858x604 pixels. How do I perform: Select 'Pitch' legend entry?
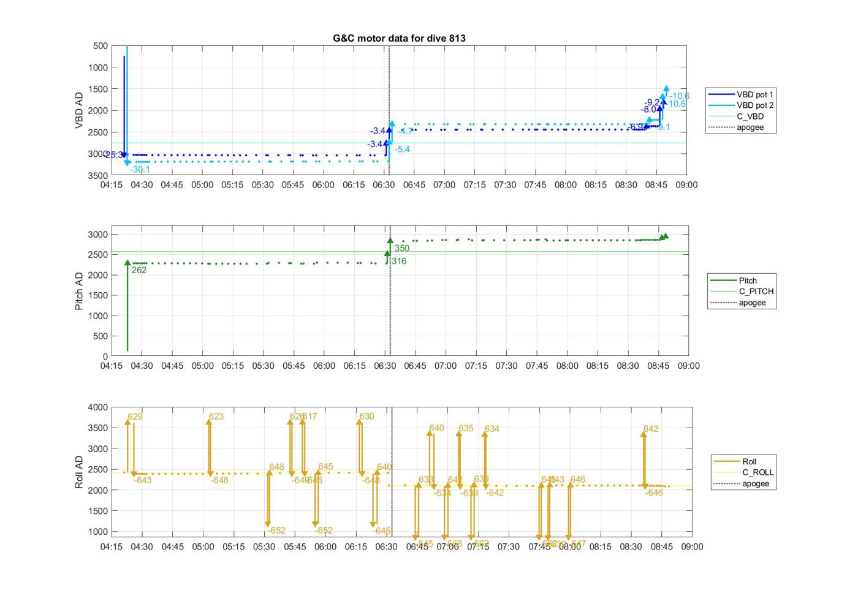[748, 281]
